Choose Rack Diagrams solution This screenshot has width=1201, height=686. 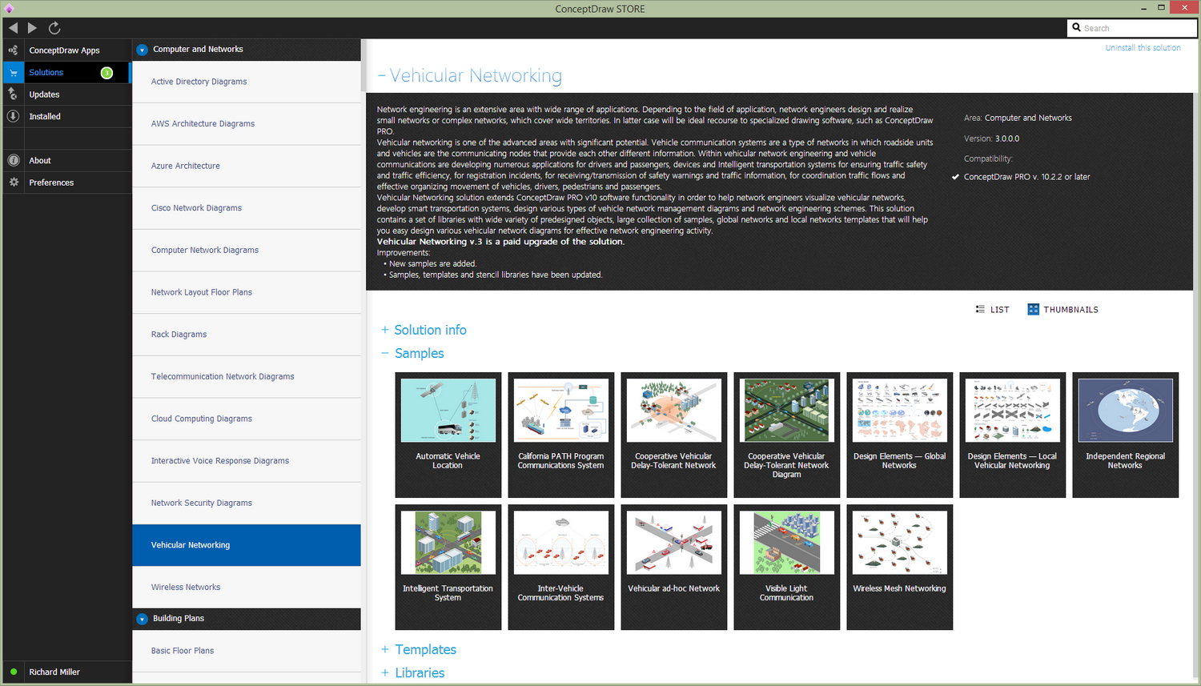tap(247, 335)
